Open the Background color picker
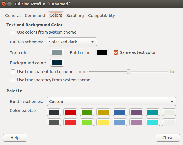This screenshot has height=145, width=183. point(57,63)
